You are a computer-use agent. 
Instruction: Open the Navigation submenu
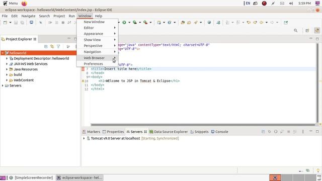tap(97, 52)
